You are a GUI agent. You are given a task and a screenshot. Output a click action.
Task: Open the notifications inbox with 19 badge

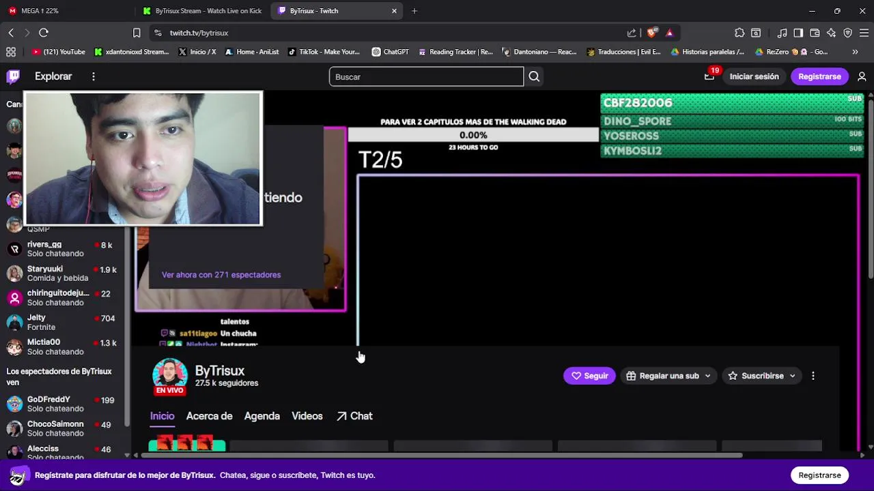[709, 76]
